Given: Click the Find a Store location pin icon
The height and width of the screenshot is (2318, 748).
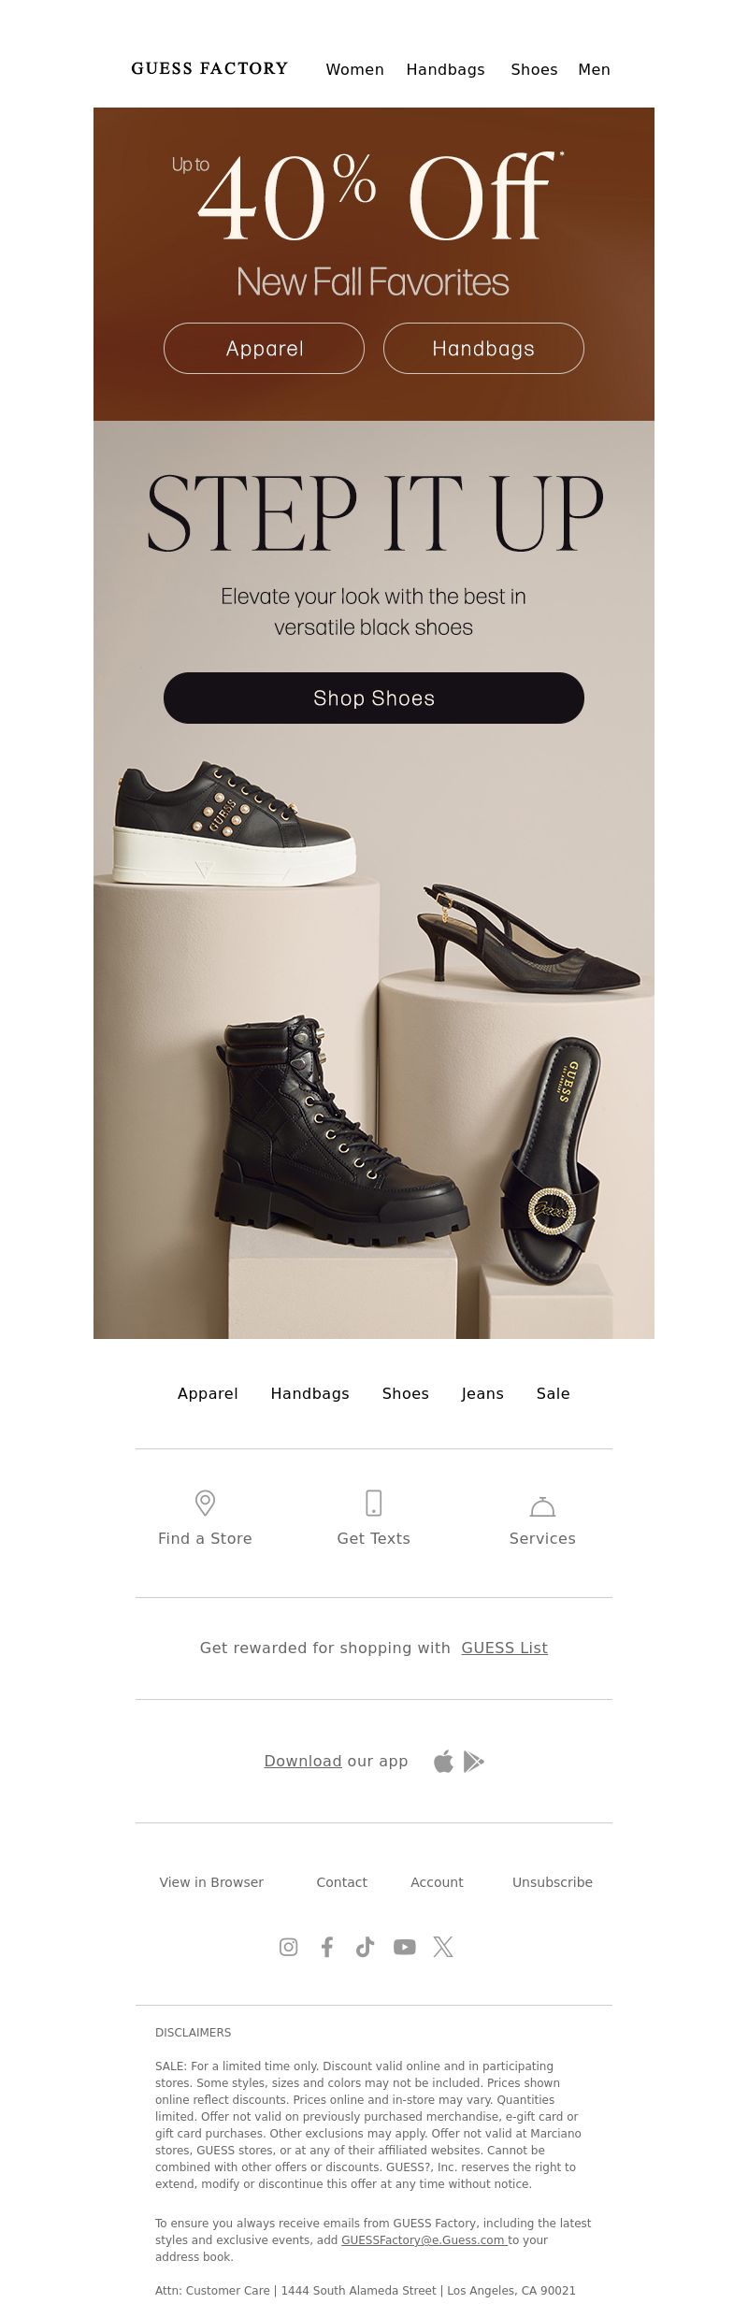Looking at the screenshot, I should click(x=205, y=1503).
